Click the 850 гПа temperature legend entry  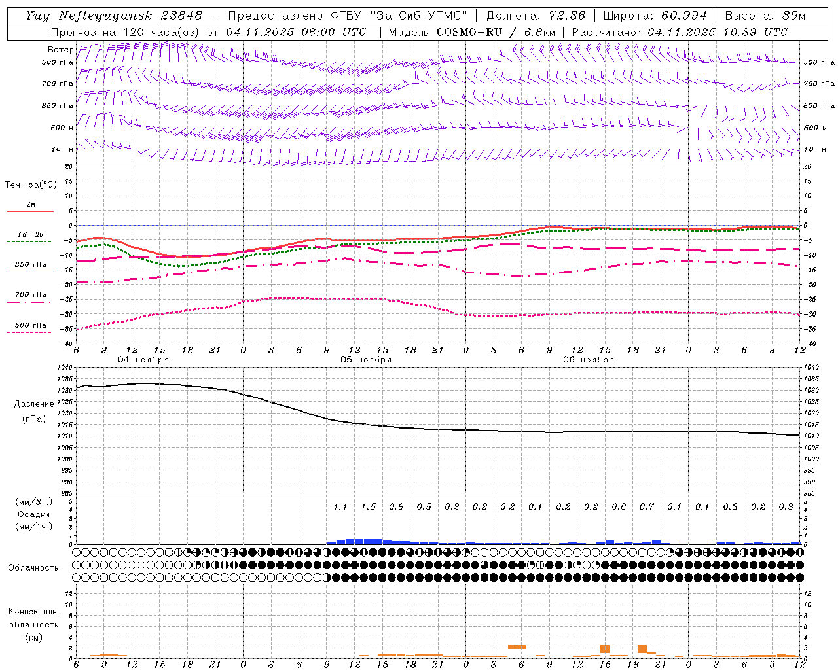(30, 265)
